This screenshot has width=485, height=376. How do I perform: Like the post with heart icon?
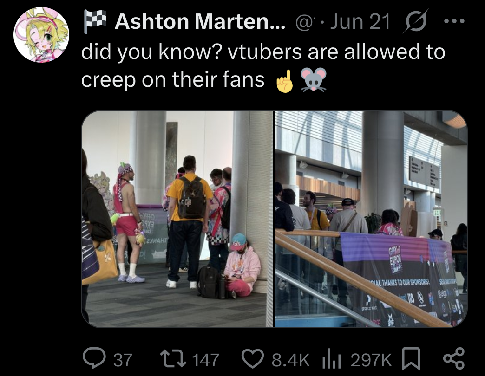(x=253, y=358)
